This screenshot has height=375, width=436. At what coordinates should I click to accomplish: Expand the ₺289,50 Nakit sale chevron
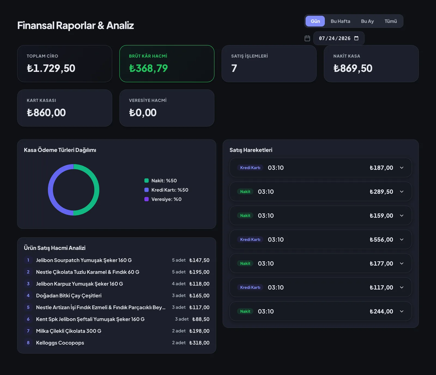(x=402, y=192)
